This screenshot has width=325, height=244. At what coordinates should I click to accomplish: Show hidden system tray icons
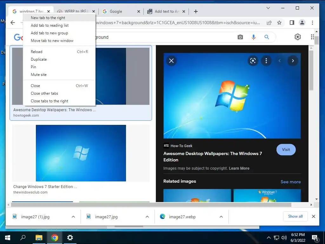[269, 238]
